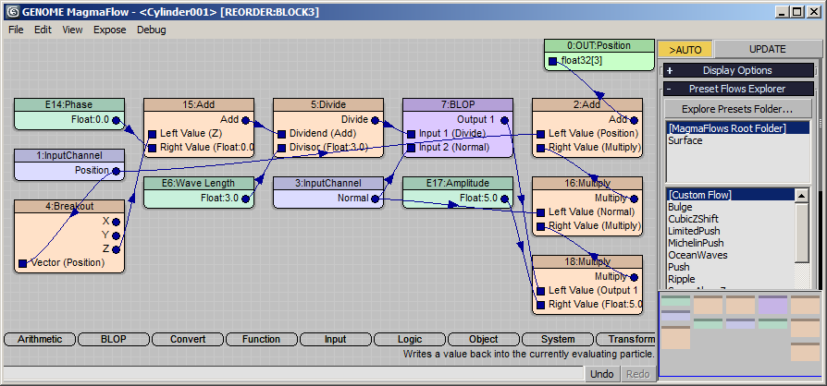Open the Logic node category

pyautogui.click(x=409, y=340)
